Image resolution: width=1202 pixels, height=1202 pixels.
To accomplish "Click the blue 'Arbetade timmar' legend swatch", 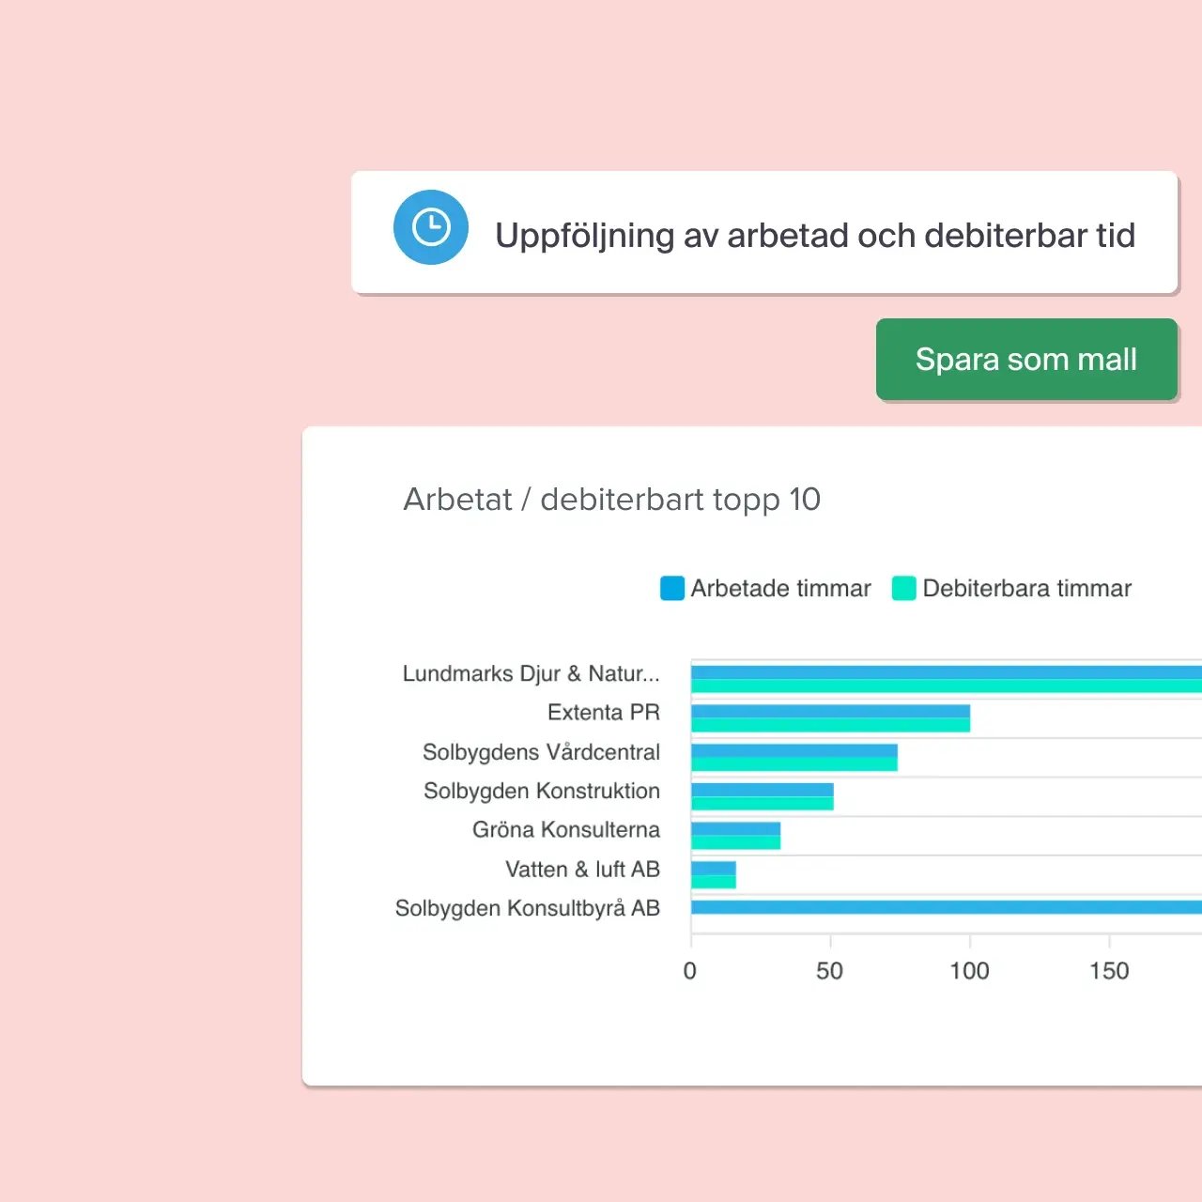I will pyautogui.click(x=672, y=588).
